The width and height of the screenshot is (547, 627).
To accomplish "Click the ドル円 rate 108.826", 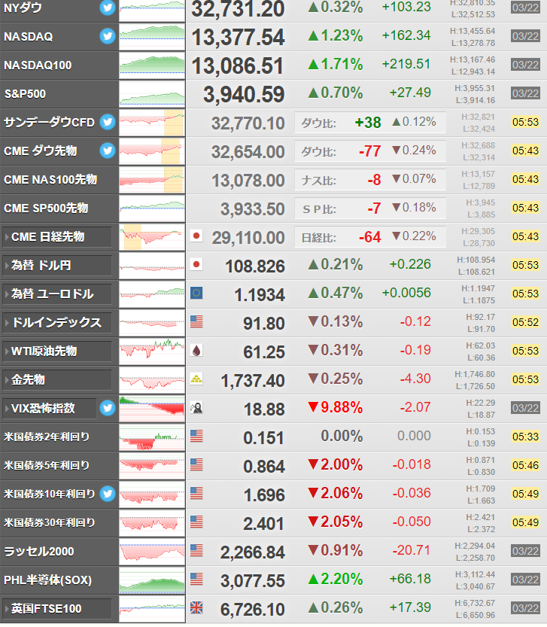I will (x=255, y=266).
